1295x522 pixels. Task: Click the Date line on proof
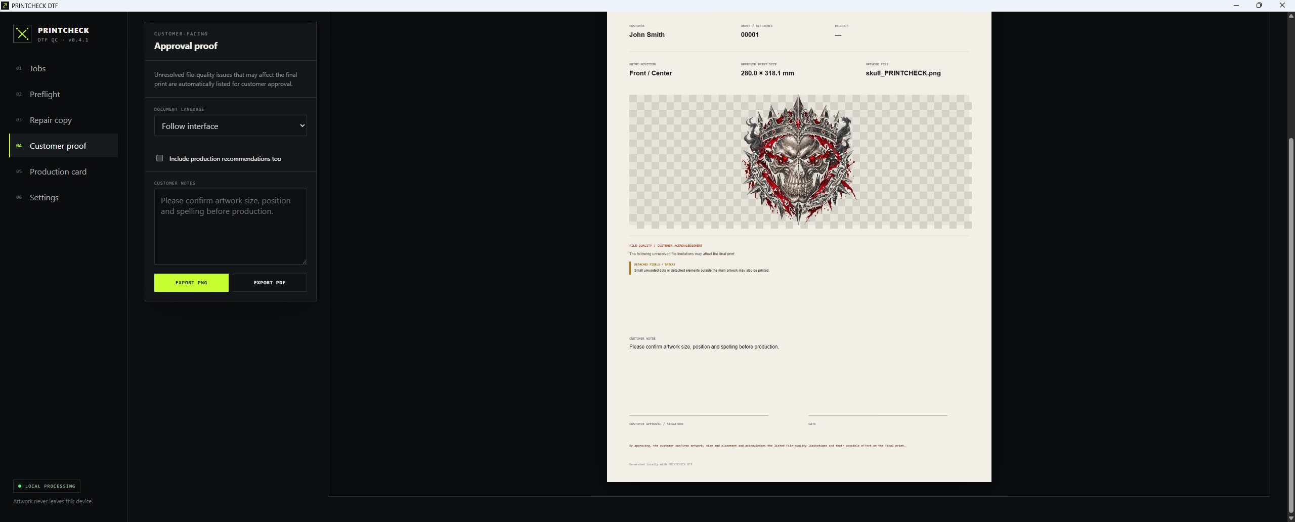coord(877,415)
